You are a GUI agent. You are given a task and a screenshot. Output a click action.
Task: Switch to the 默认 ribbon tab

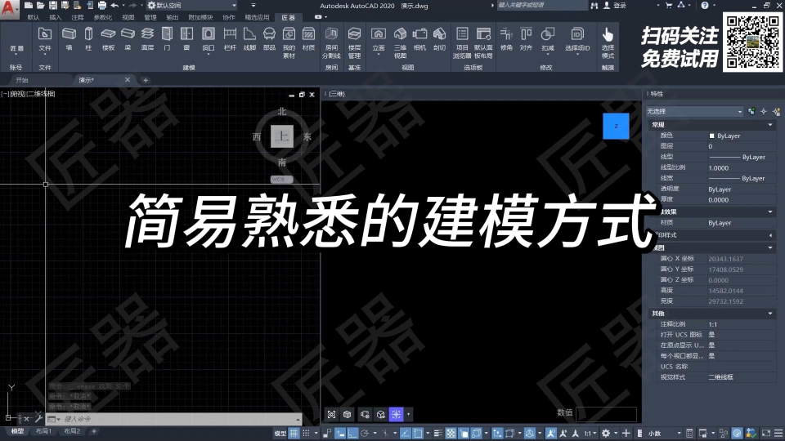pyautogui.click(x=34, y=17)
